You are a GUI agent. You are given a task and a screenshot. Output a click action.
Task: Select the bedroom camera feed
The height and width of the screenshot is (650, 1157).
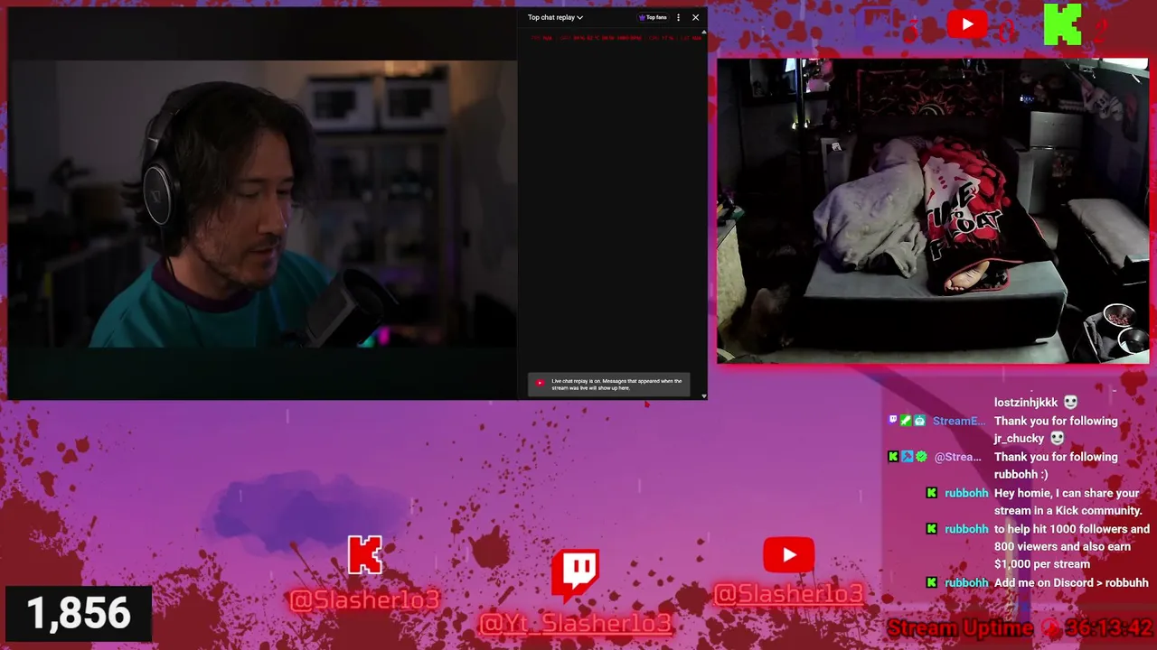pyautogui.click(x=933, y=211)
